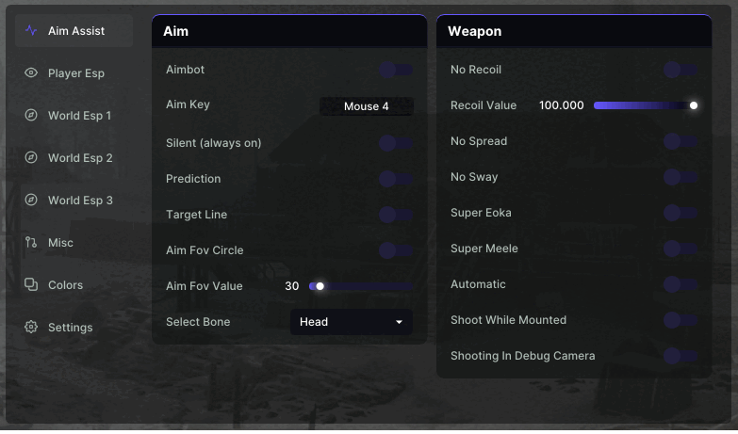
Task: Click the Colors overlapping squares icon
Action: point(31,285)
